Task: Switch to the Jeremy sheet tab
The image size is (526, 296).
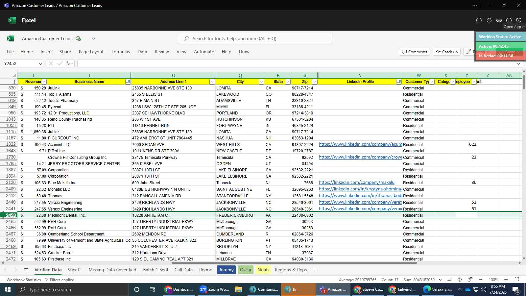Action: click(x=226, y=270)
